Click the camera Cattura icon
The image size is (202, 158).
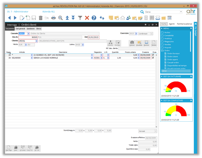[x=132, y=43]
